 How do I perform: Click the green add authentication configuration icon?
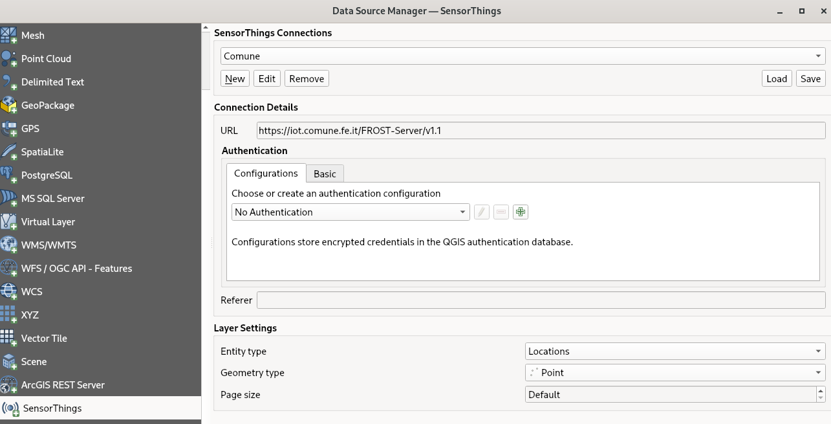[521, 212]
